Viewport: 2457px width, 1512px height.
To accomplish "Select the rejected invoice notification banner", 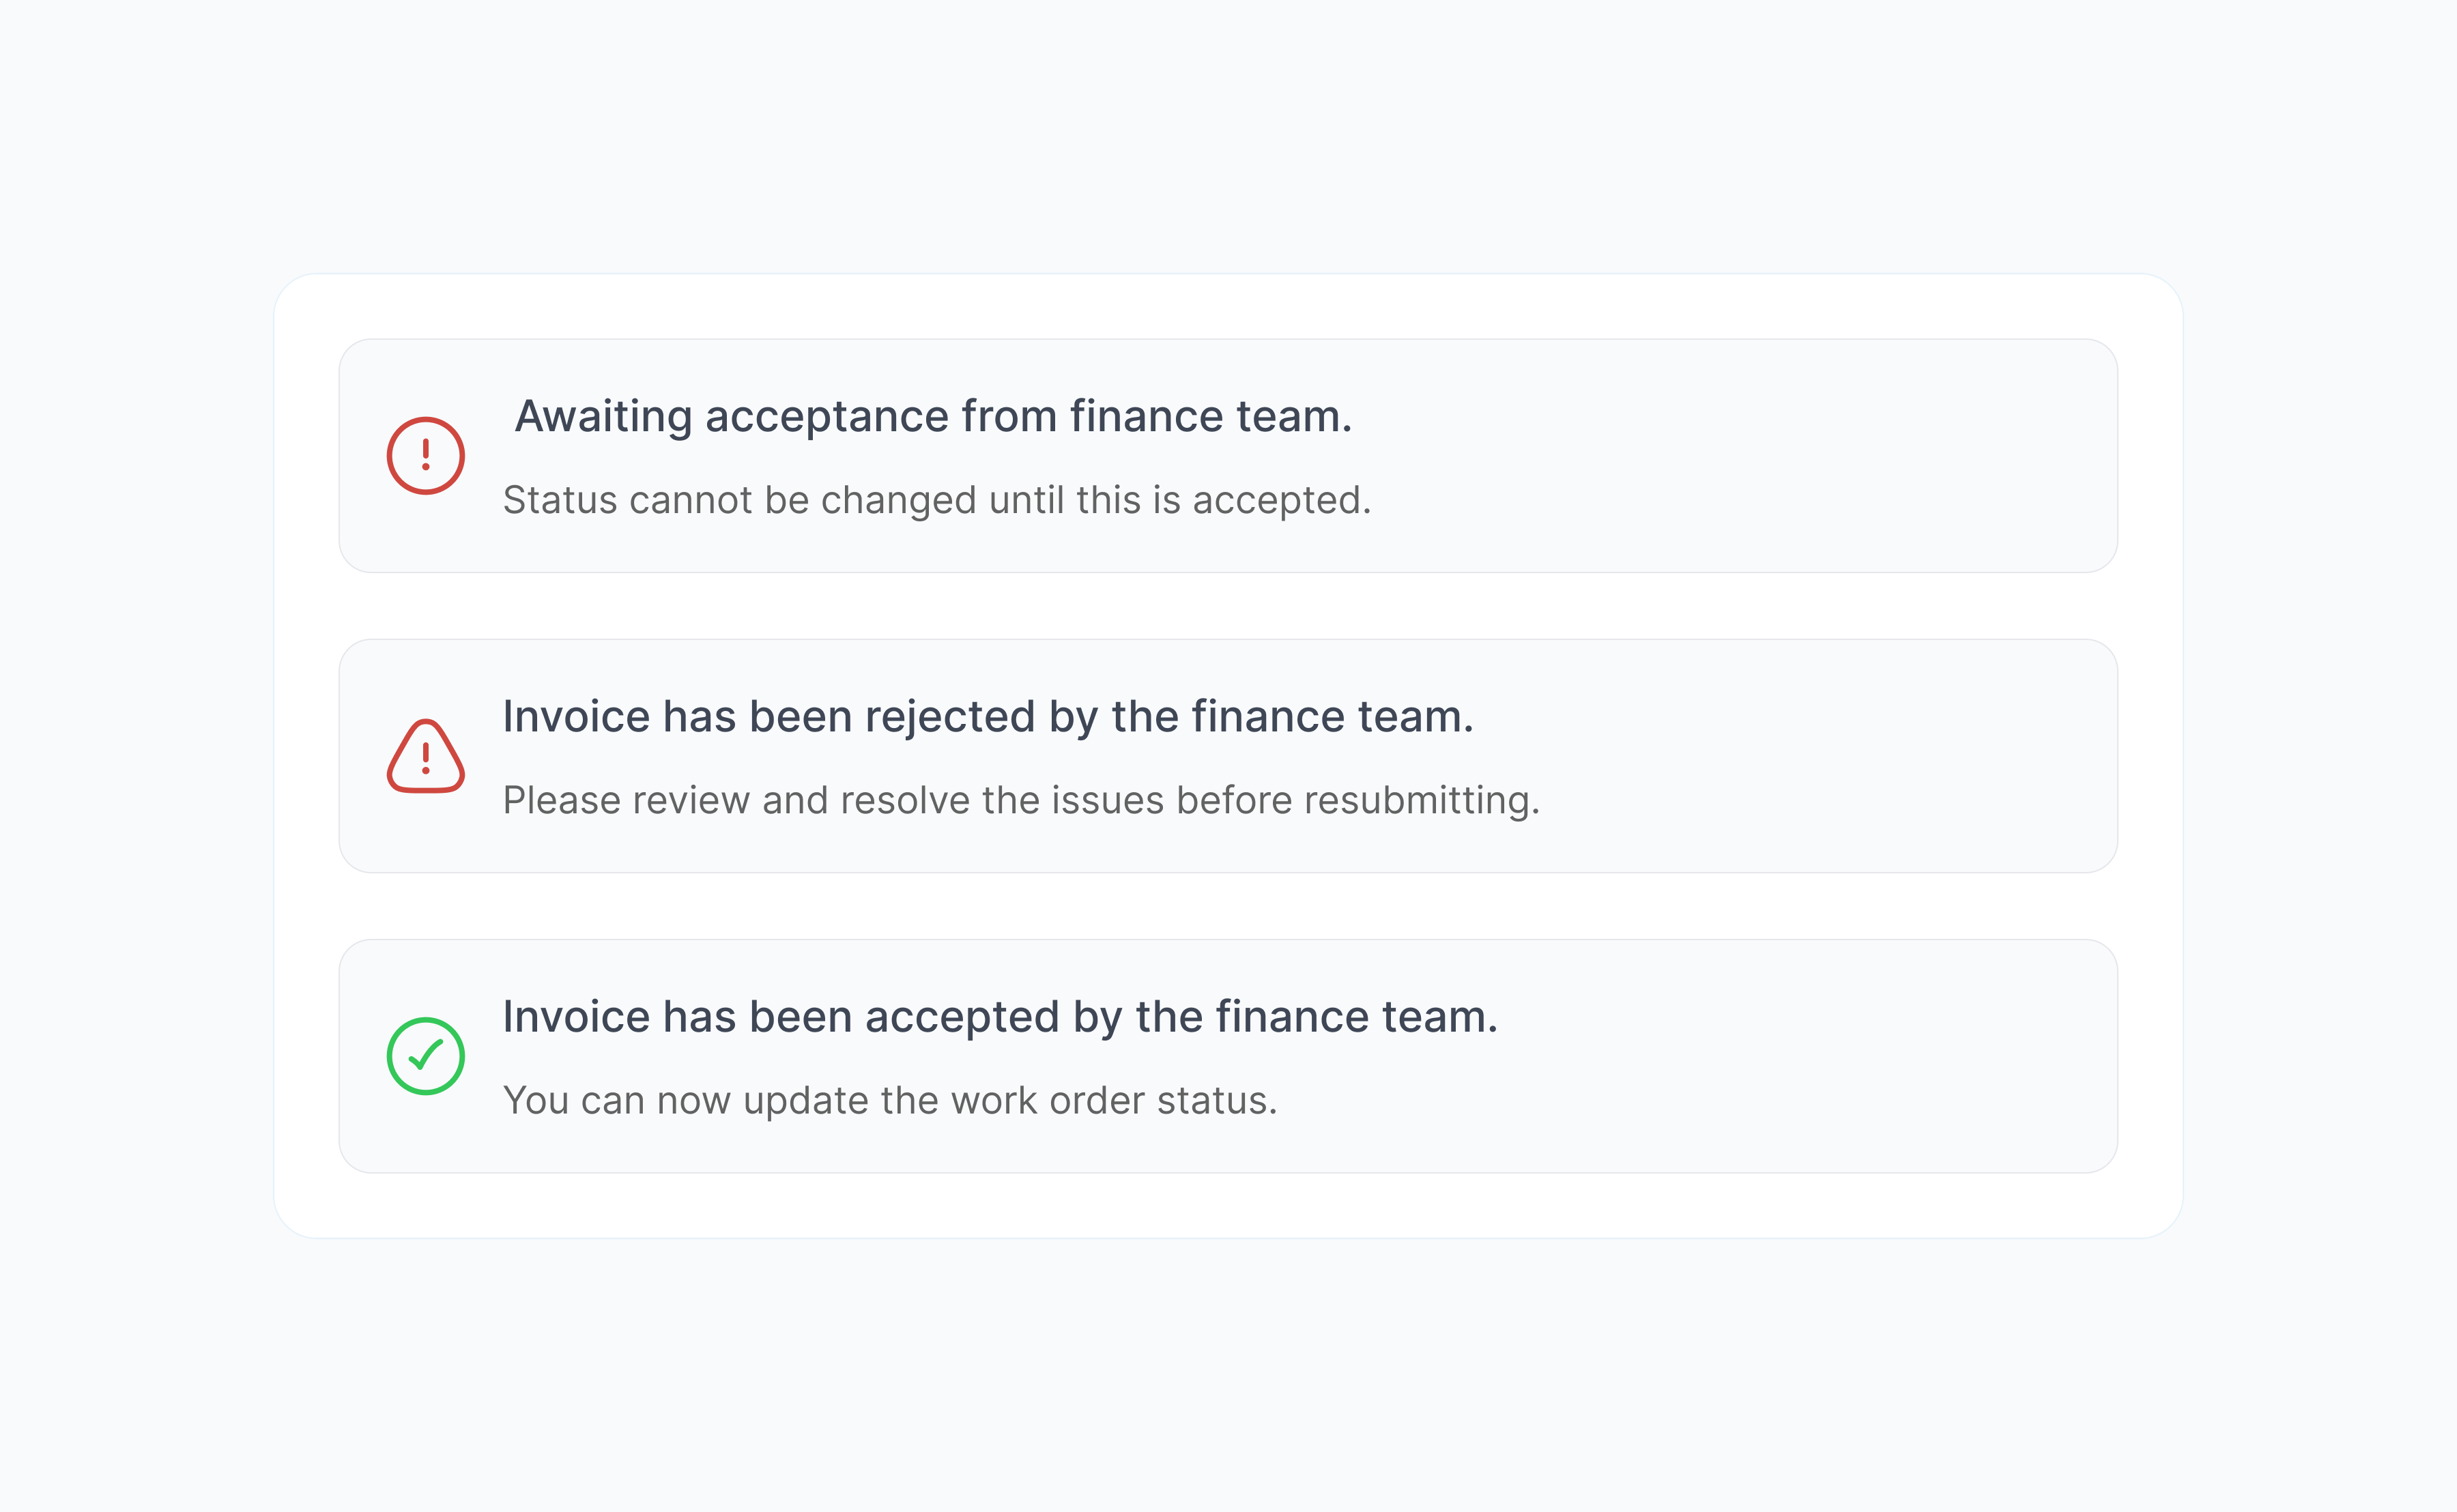I will 1228,756.
